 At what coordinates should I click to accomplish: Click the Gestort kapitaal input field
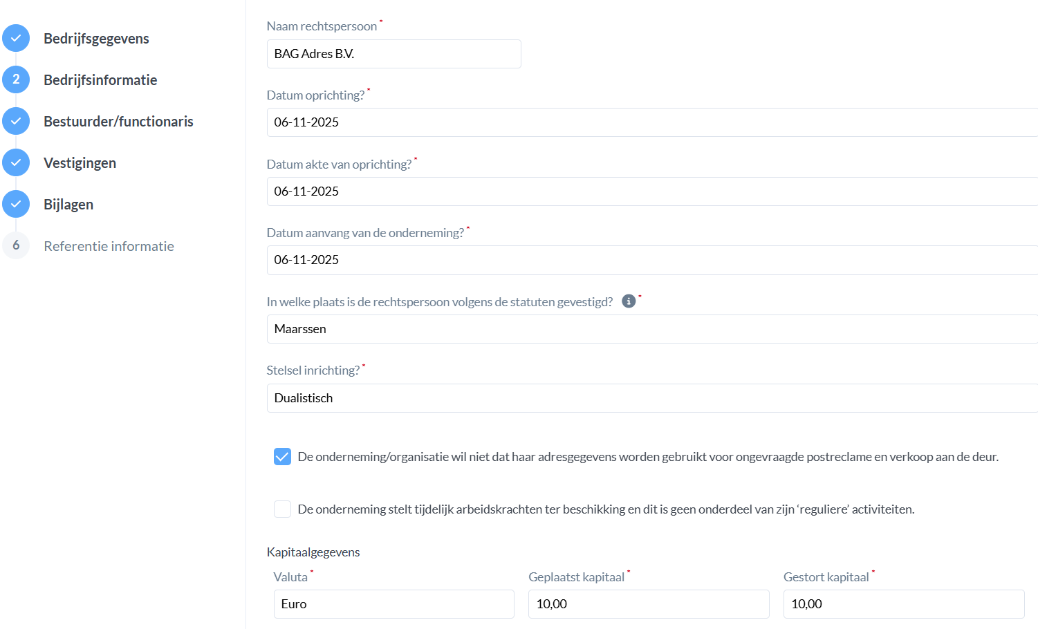903,604
